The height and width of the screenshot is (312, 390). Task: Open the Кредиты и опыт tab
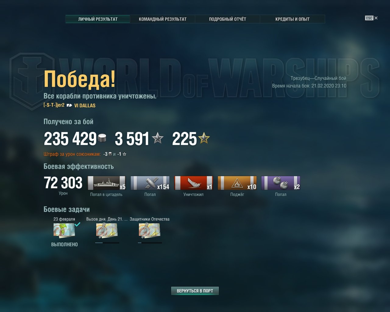tap(292, 19)
